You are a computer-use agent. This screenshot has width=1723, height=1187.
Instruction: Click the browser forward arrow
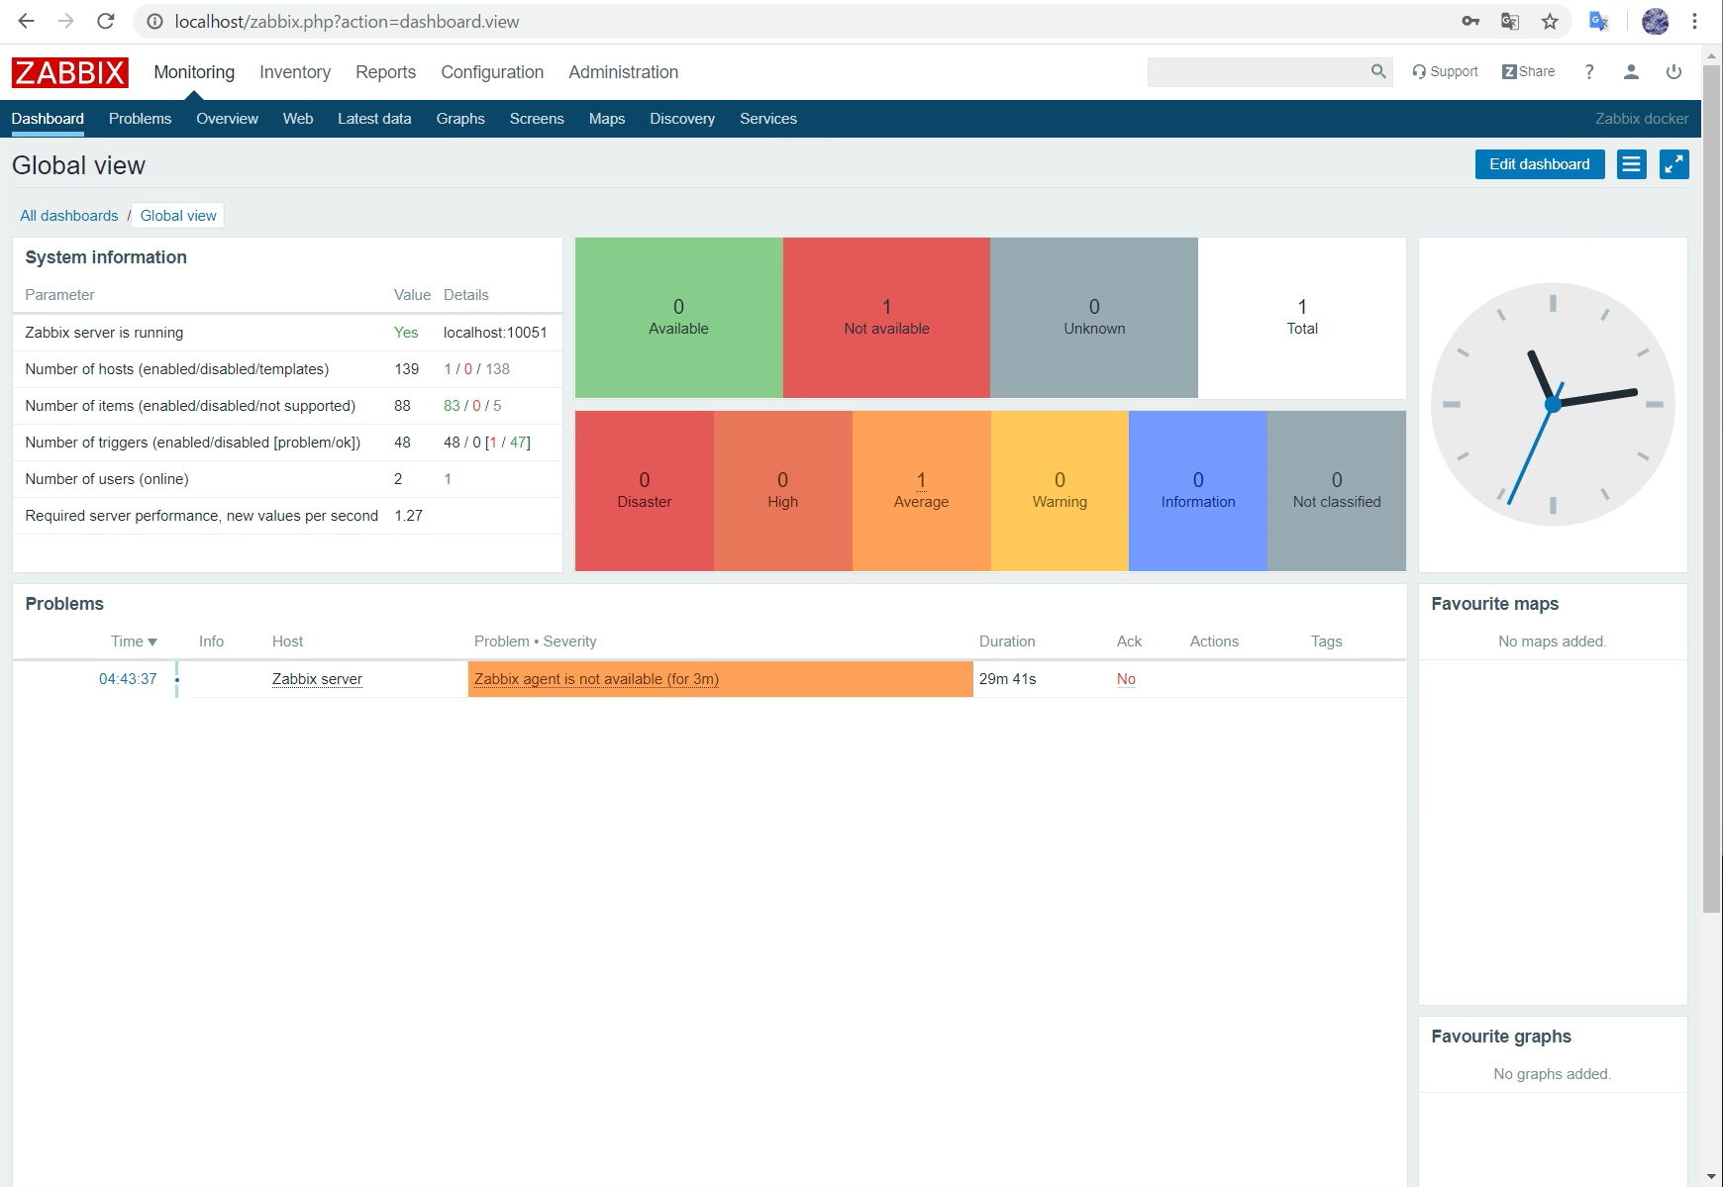(66, 21)
